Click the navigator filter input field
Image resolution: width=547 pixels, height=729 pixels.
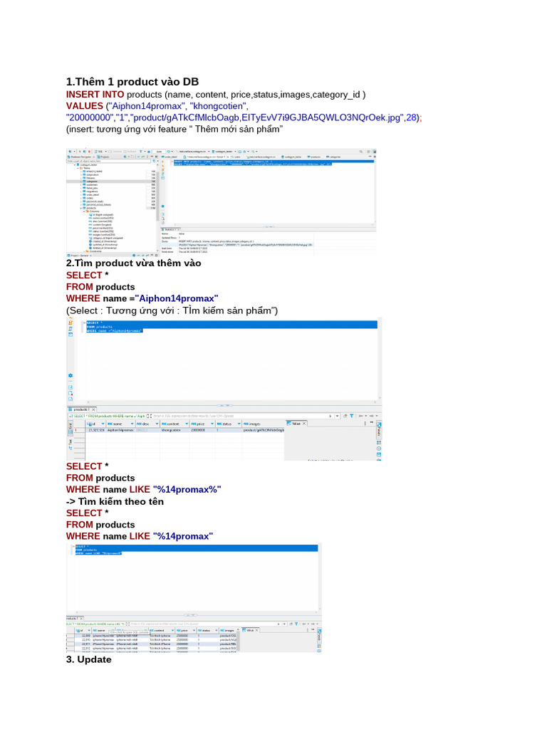[x=109, y=161]
